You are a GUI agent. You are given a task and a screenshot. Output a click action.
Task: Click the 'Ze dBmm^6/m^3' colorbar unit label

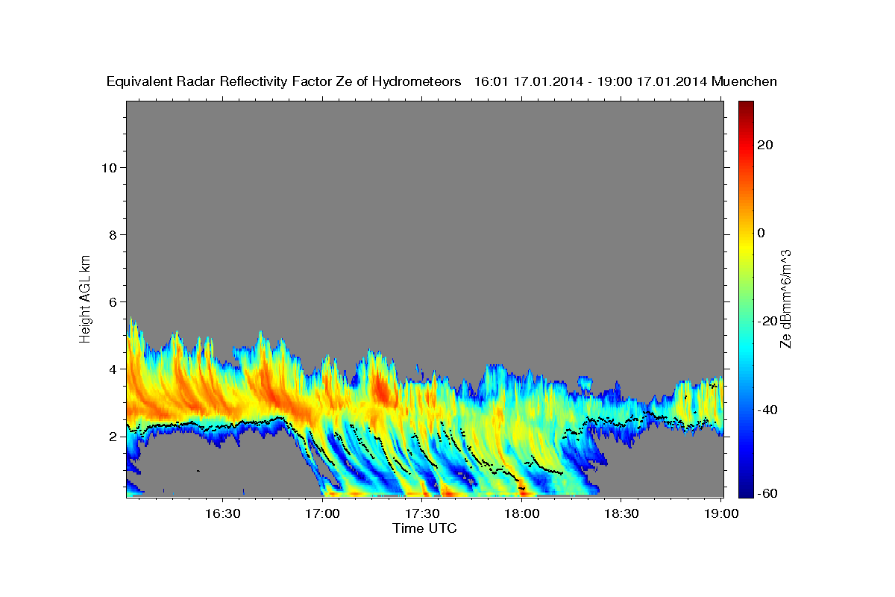(785, 298)
